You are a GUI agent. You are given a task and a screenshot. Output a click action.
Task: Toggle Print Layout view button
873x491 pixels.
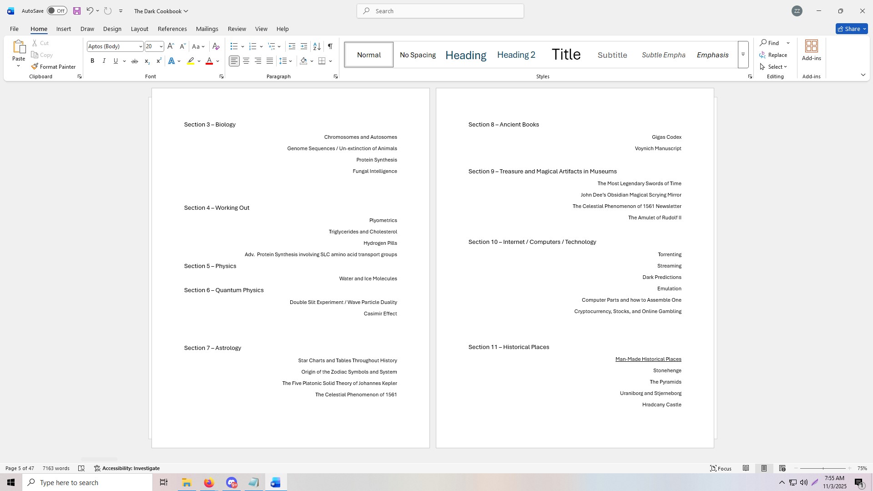click(764, 468)
